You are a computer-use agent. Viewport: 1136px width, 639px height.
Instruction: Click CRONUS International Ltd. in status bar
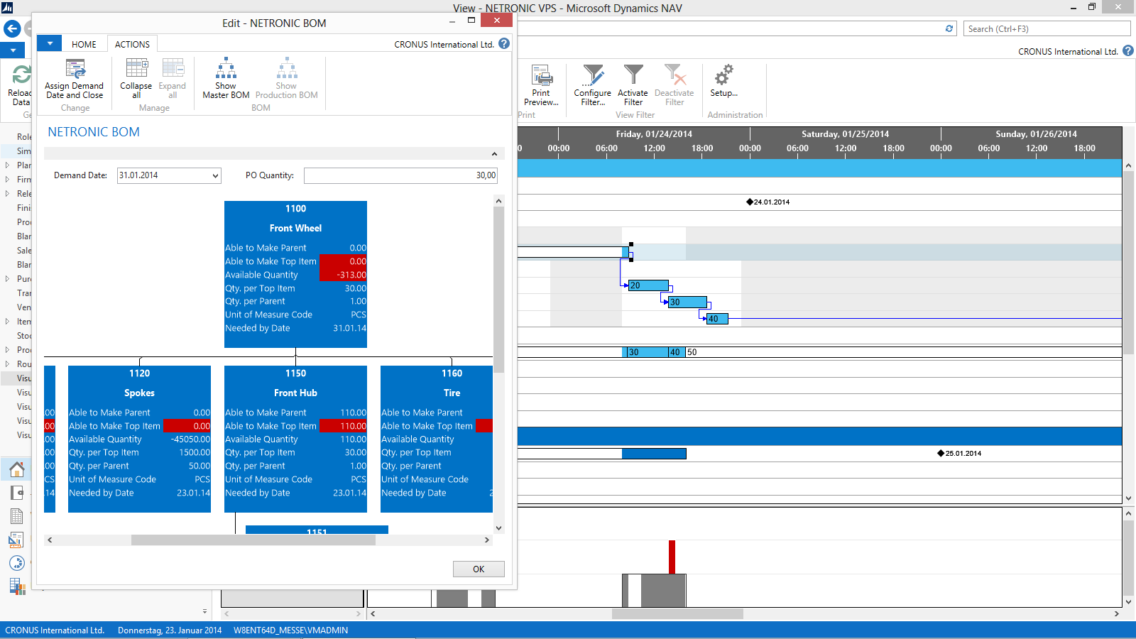(x=55, y=630)
